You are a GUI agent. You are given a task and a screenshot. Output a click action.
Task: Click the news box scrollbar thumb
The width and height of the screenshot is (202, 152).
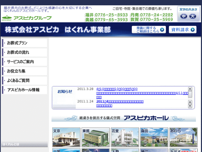tap(190, 94)
